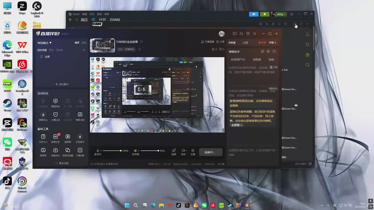Show hidden system tray icons chevron

pyautogui.click(x=322, y=205)
